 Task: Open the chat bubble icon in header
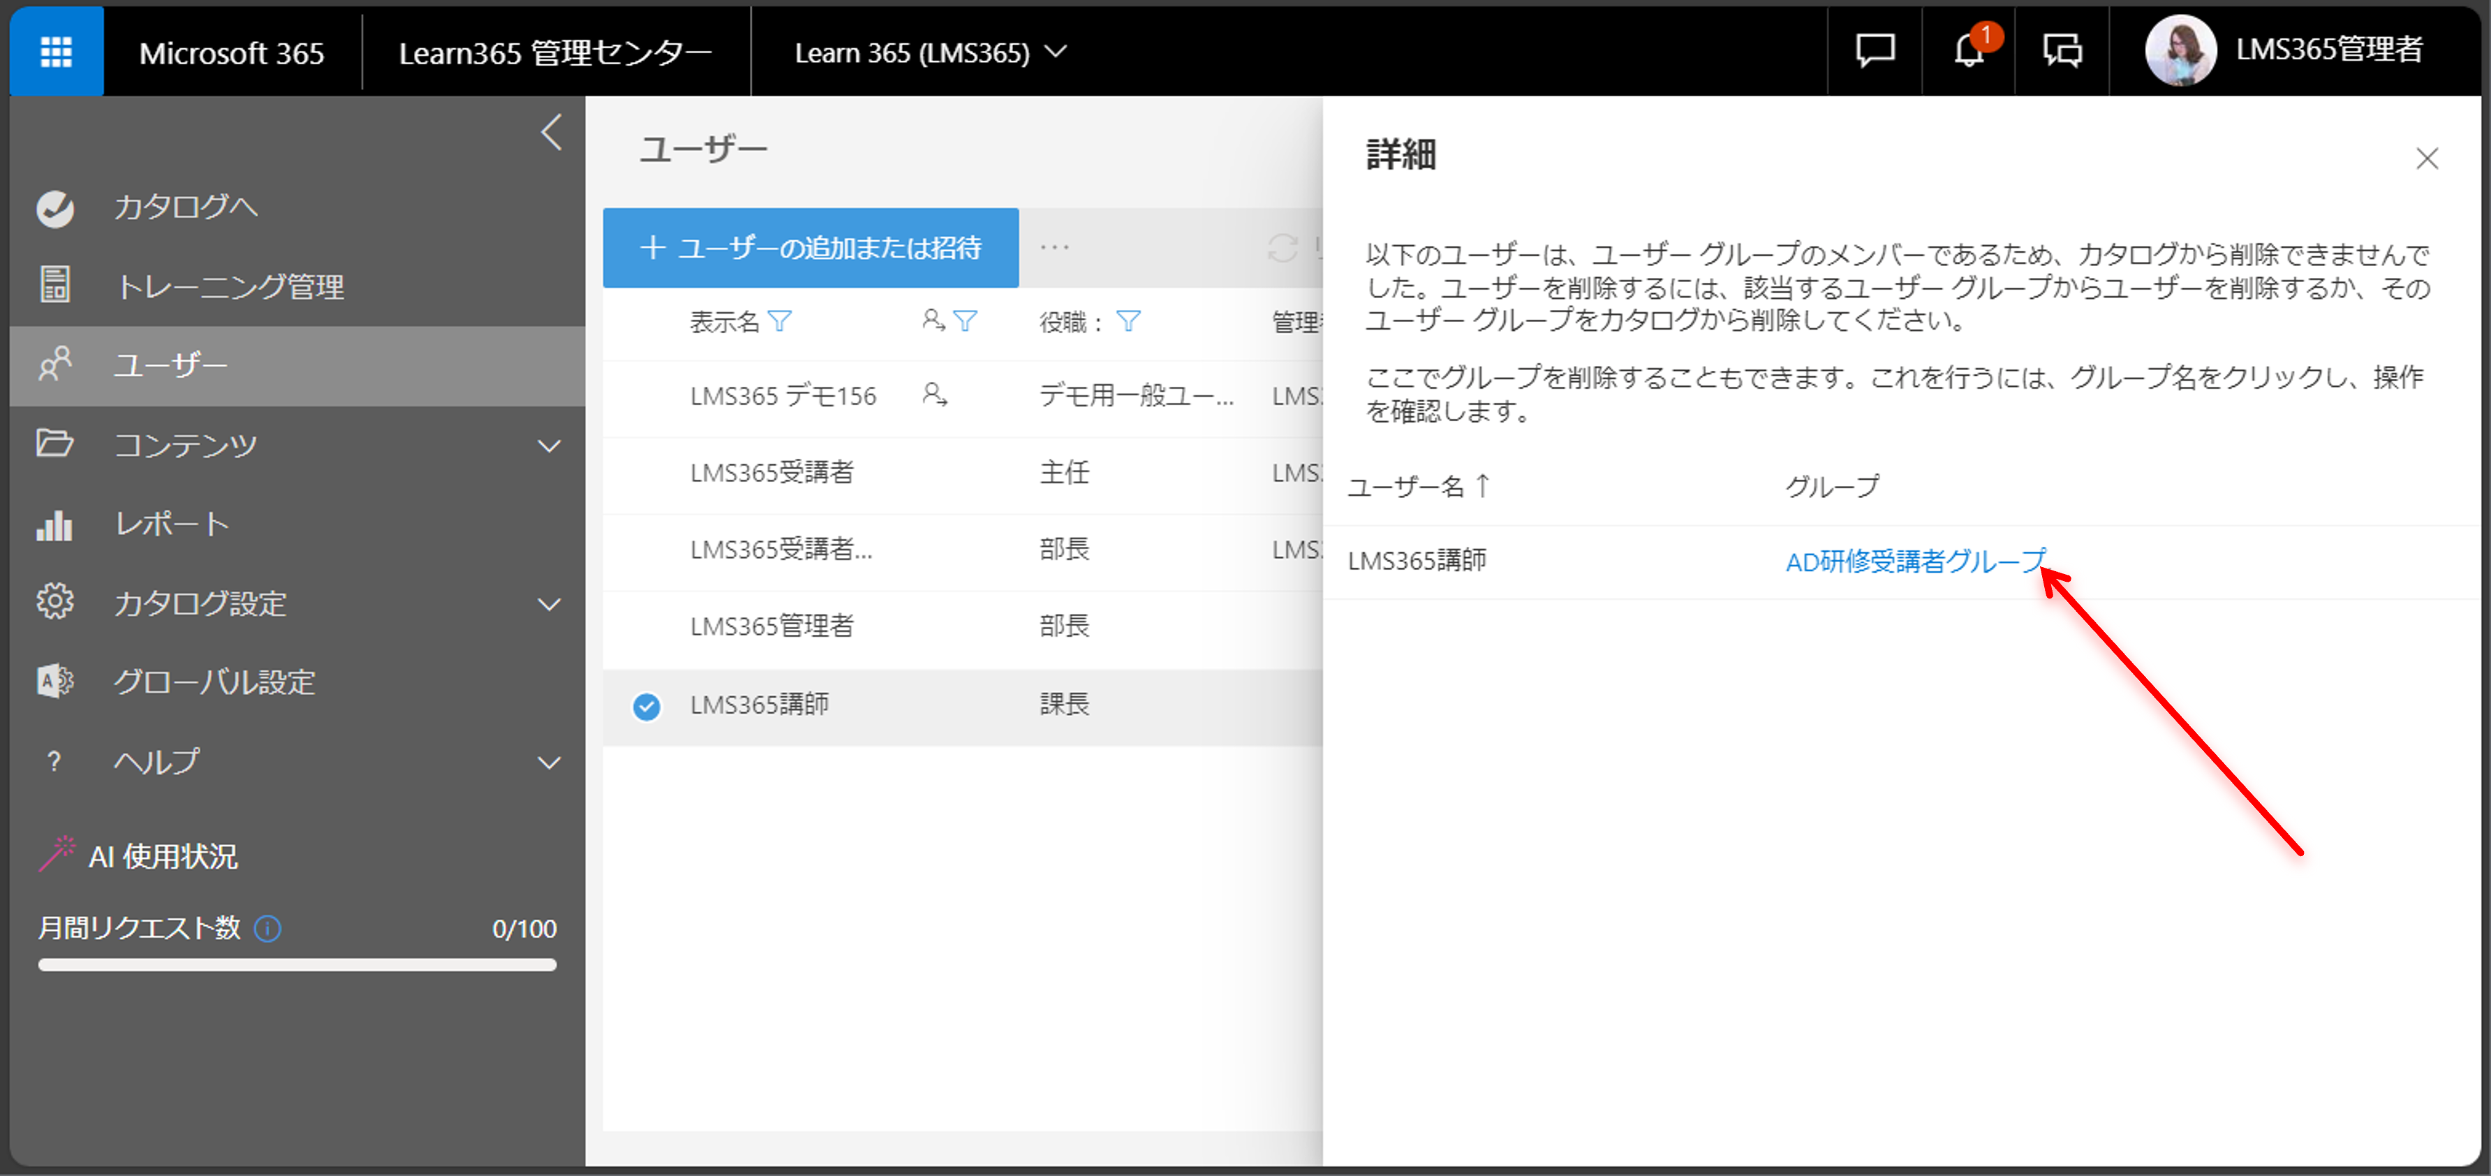1874,50
